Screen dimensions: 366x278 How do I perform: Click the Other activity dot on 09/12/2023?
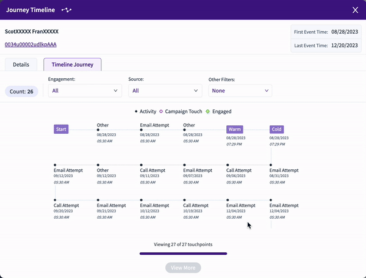point(98,165)
